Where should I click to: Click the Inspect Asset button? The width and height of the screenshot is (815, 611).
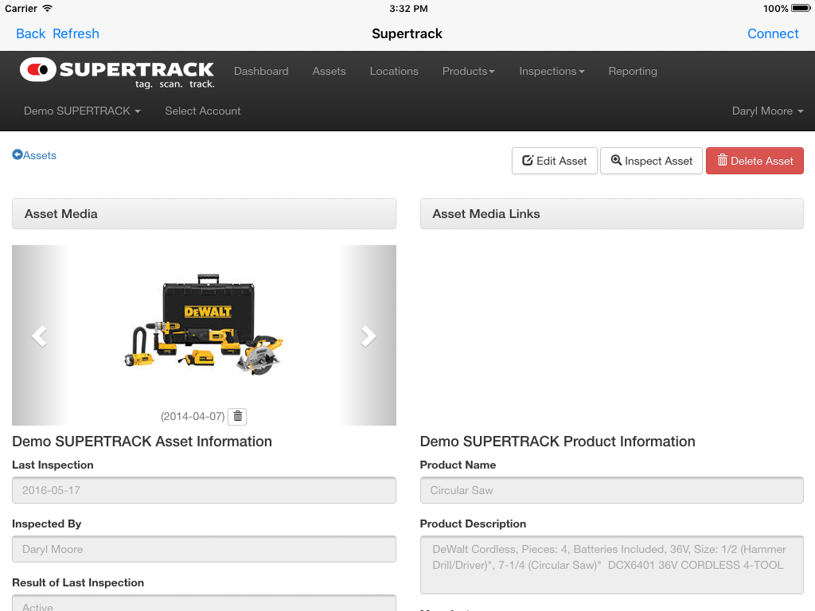tap(651, 161)
